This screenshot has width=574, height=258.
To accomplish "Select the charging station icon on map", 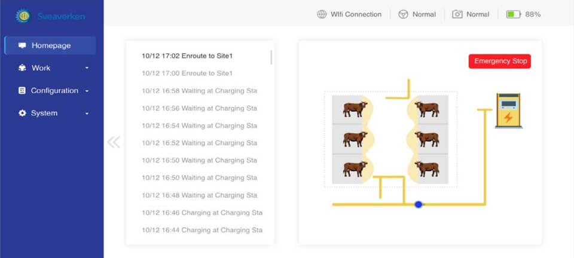I will 508,110.
